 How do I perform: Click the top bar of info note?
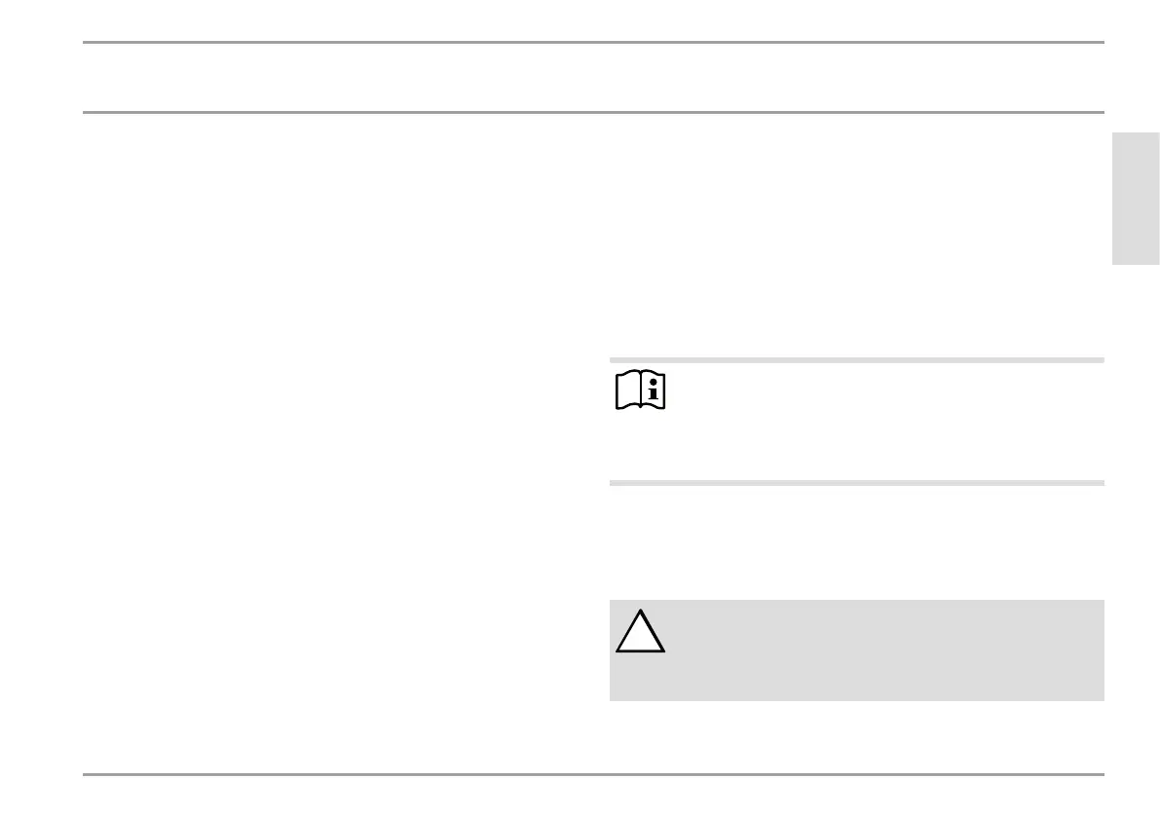click(x=857, y=360)
